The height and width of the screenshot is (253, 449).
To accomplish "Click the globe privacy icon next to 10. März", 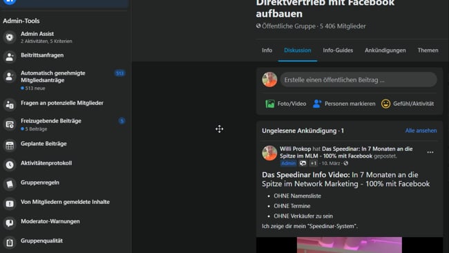I will (346, 163).
